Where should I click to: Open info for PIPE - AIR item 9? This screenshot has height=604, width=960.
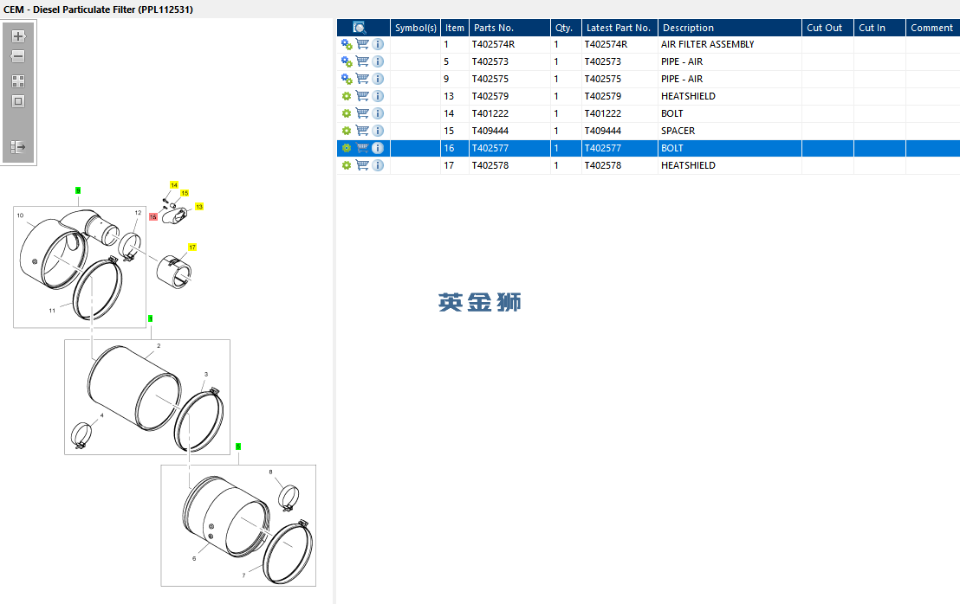378,79
